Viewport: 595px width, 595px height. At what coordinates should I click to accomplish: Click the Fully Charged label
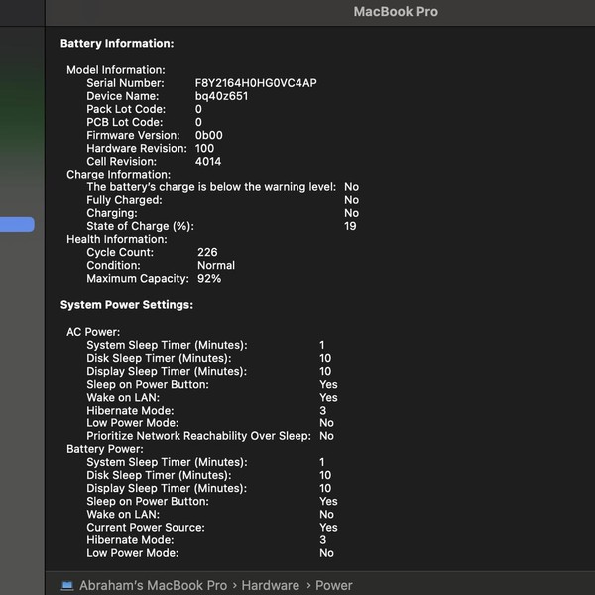[x=124, y=200]
